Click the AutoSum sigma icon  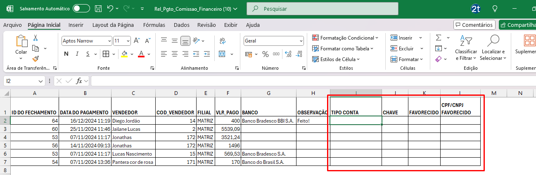pos(438,38)
